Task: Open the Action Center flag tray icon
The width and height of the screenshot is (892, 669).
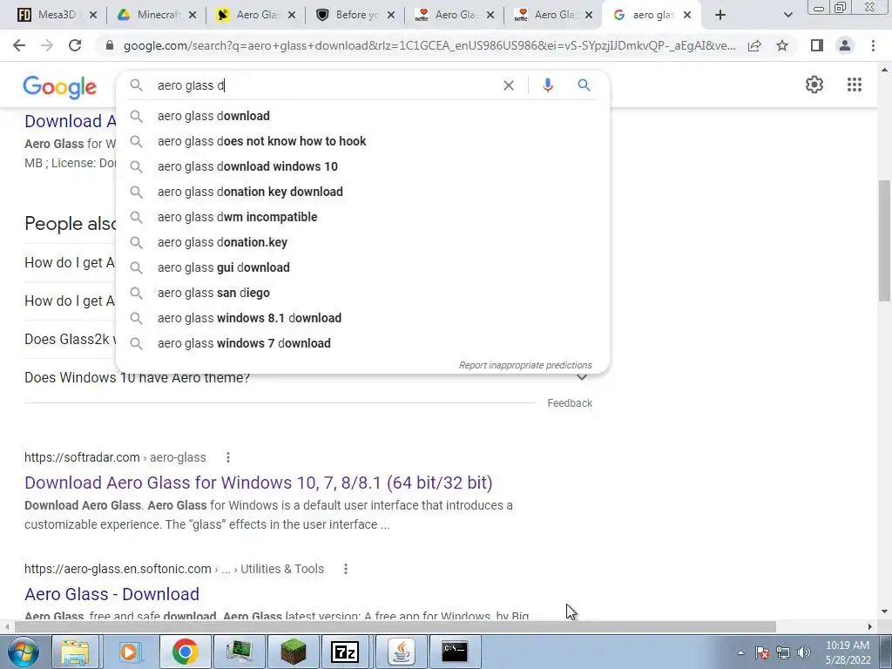Action: click(x=762, y=652)
